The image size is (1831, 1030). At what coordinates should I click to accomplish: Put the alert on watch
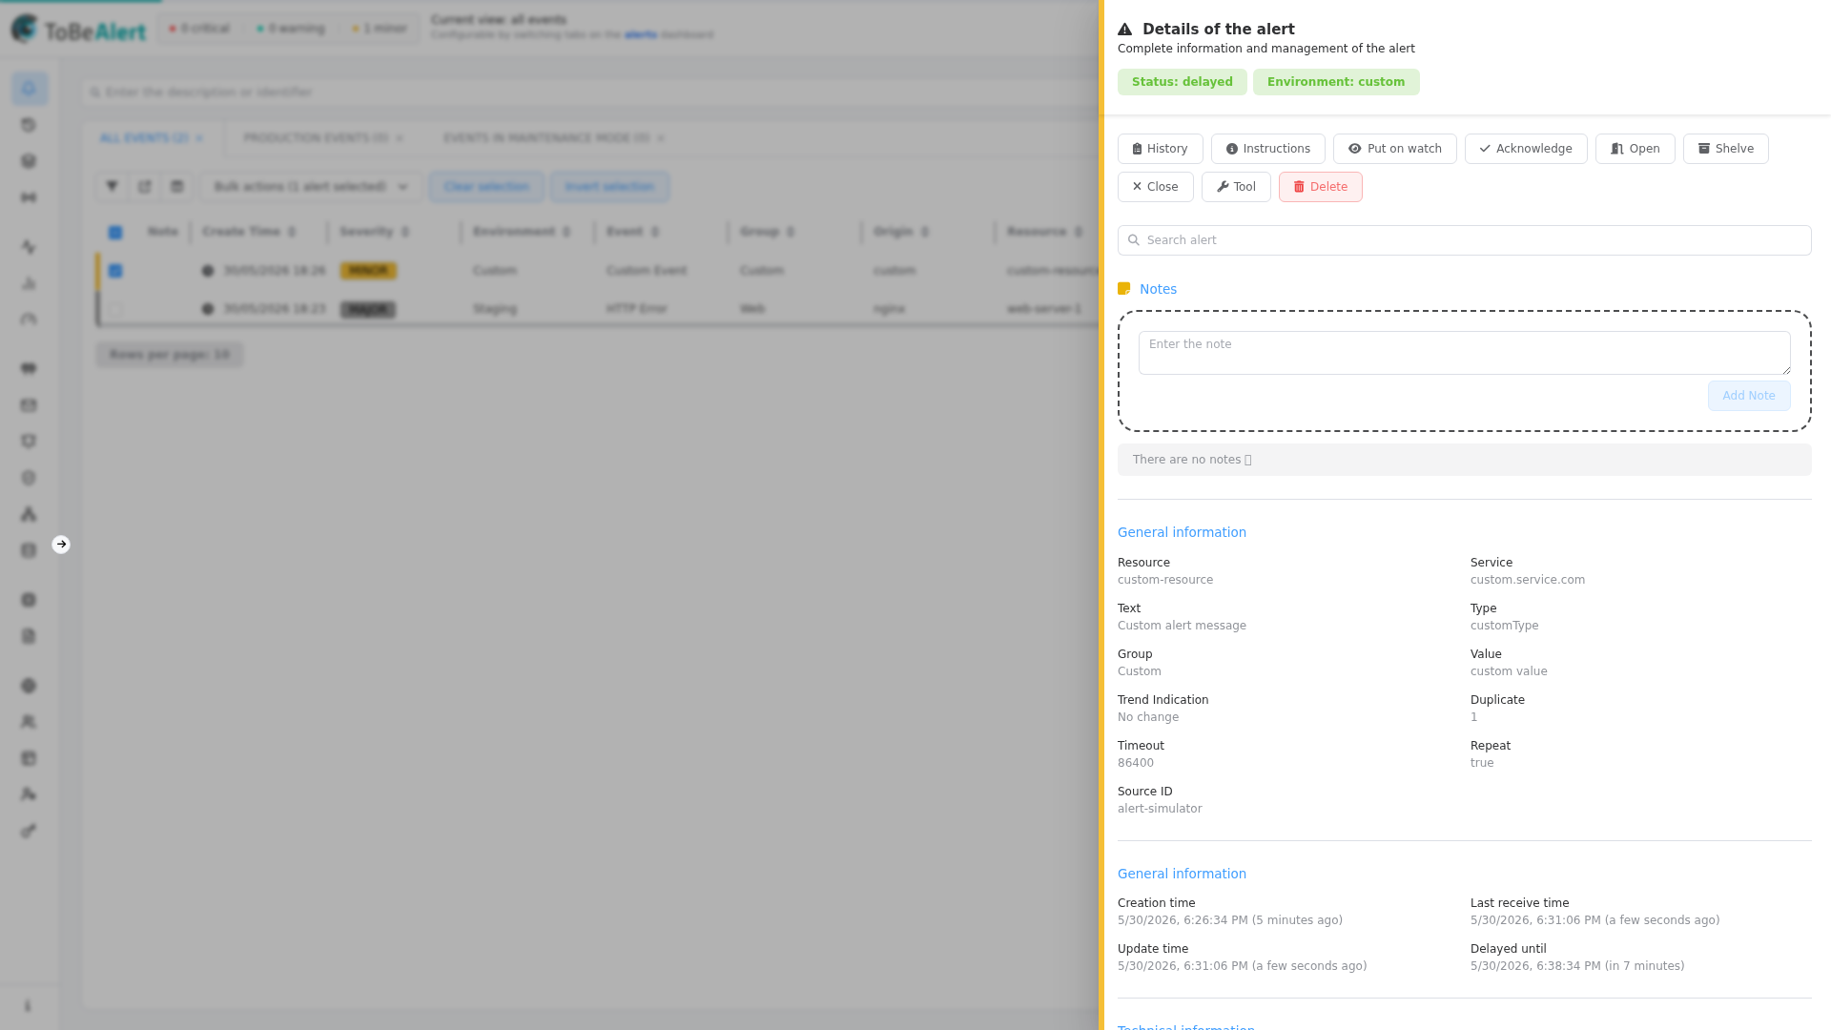coord(1394,149)
